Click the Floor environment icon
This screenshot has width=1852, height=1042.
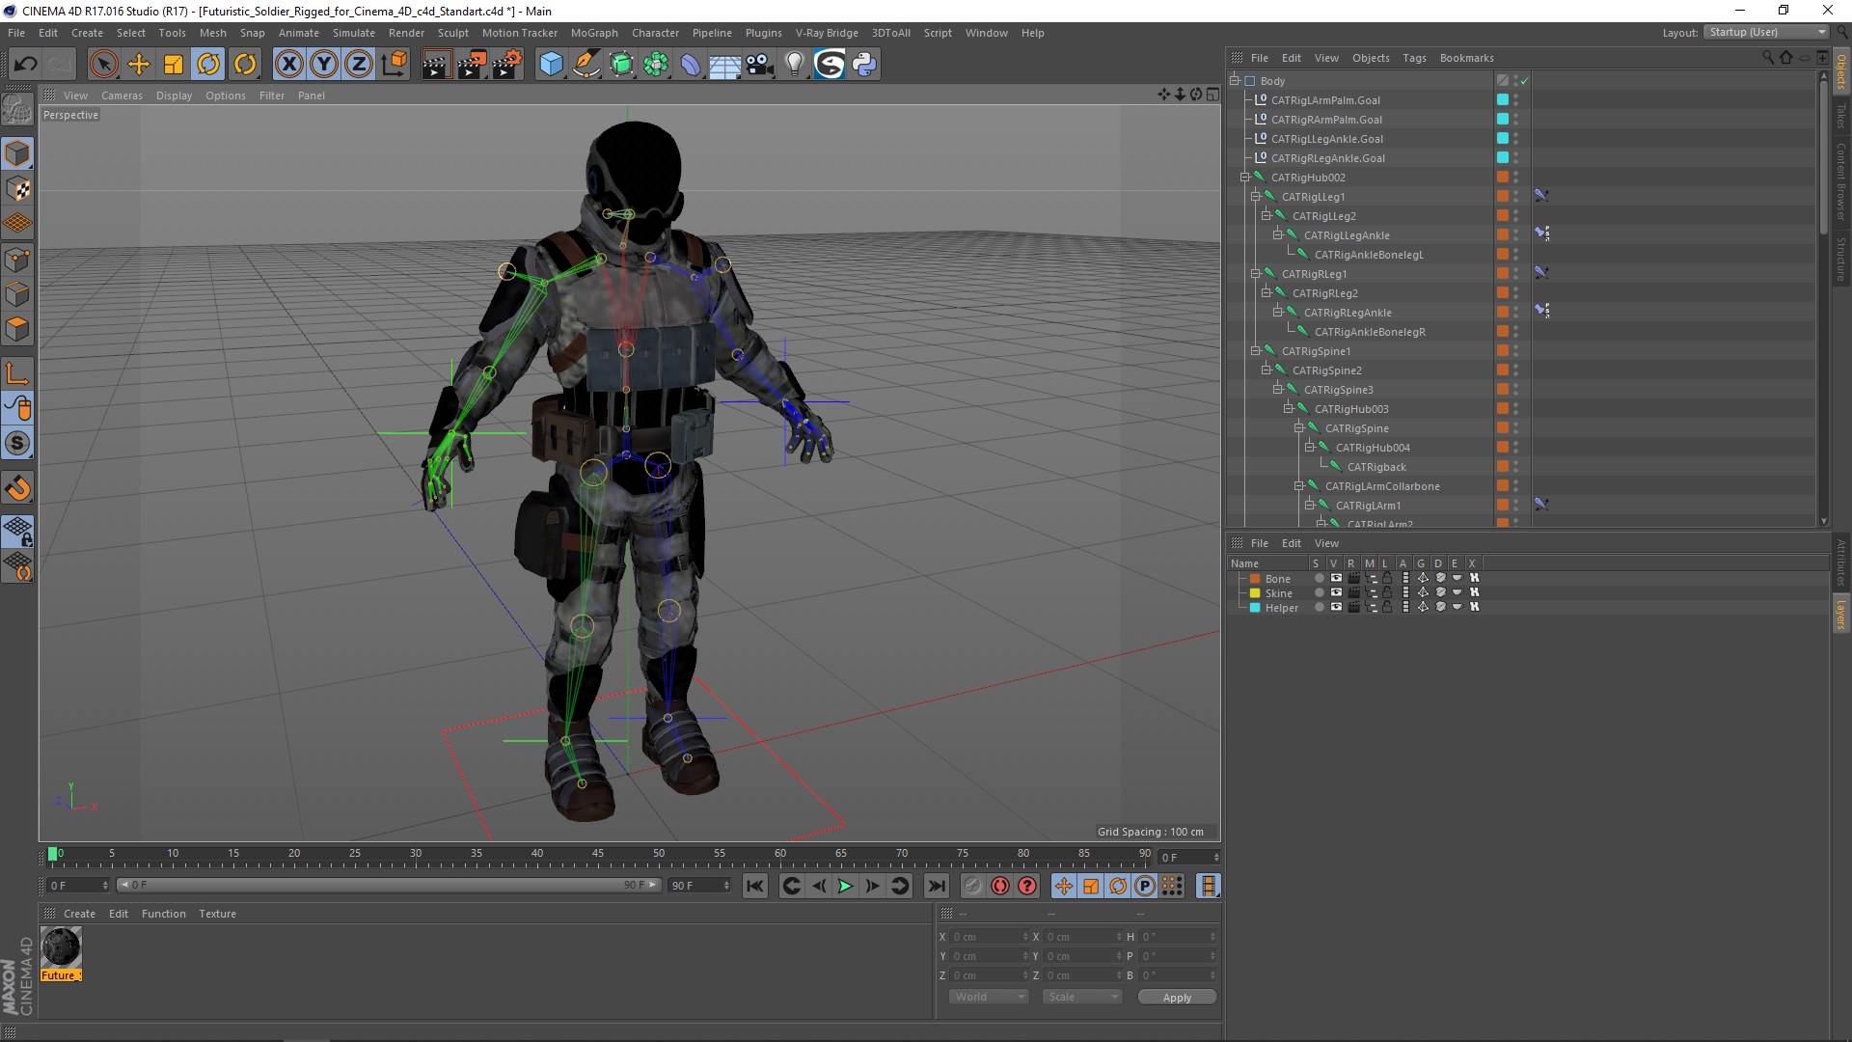[x=725, y=65]
